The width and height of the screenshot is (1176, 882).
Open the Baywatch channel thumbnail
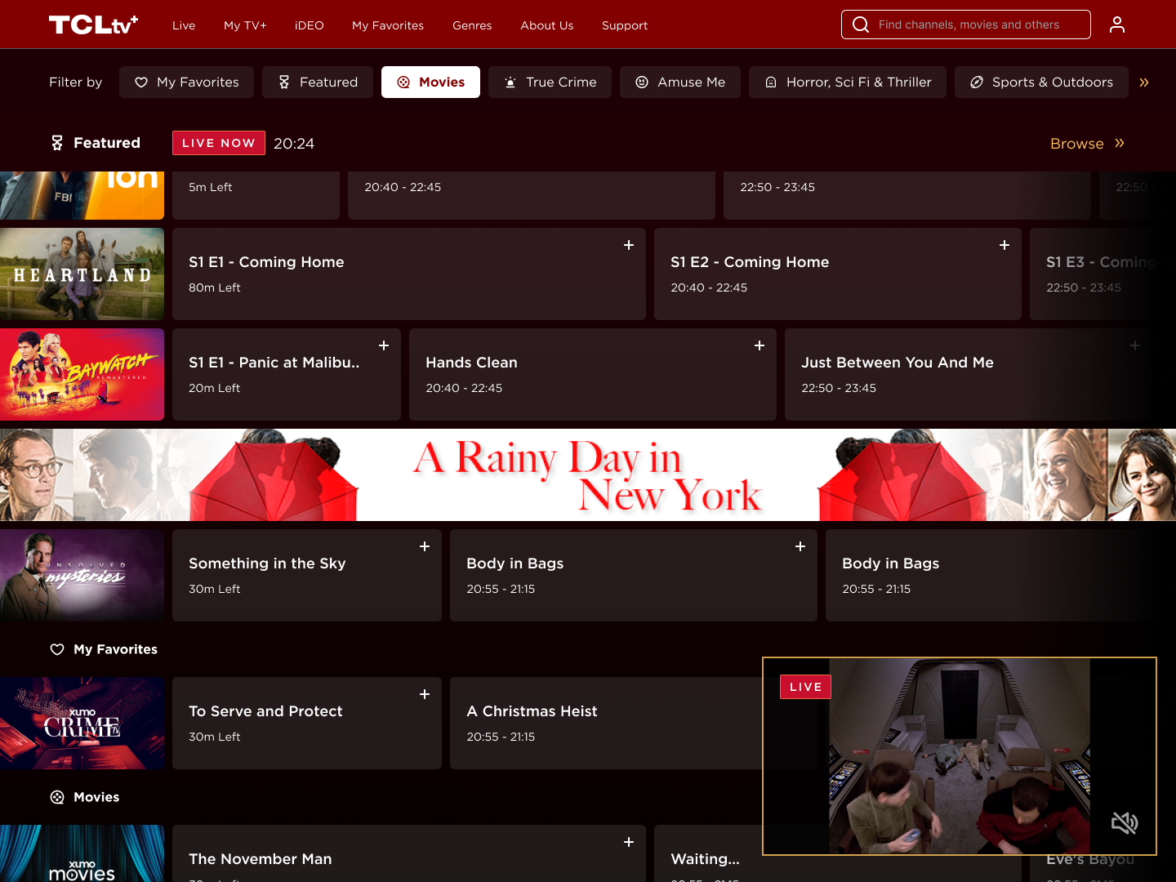click(82, 374)
